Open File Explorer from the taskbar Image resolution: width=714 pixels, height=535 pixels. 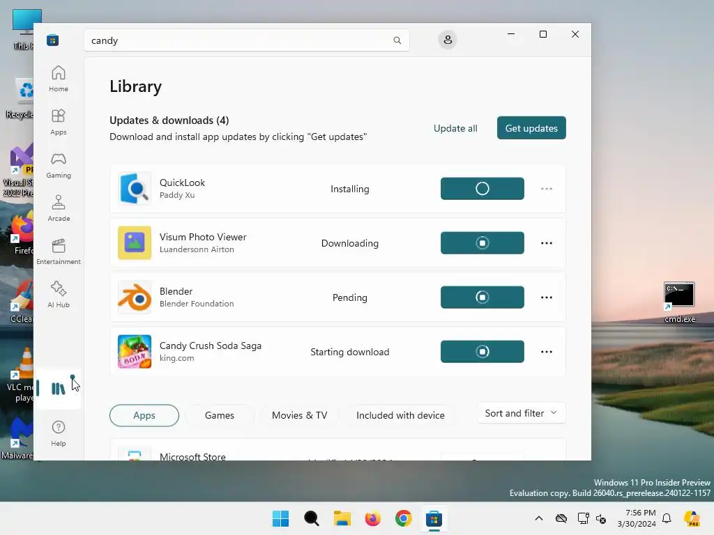click(342, 518)
